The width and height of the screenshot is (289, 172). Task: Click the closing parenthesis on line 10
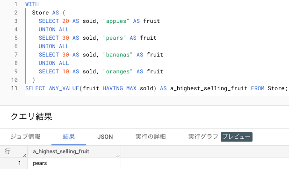pyautogui.click(x=34, y=80)
